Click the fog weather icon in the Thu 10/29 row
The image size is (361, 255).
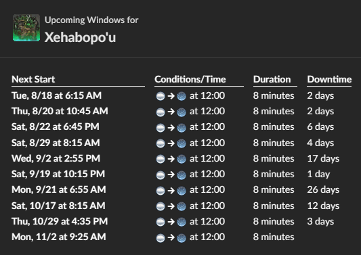161,222
